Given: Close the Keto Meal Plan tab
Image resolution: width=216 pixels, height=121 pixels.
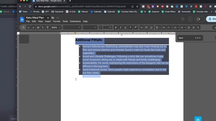Looking at the screenshot, I should point(64,1).
